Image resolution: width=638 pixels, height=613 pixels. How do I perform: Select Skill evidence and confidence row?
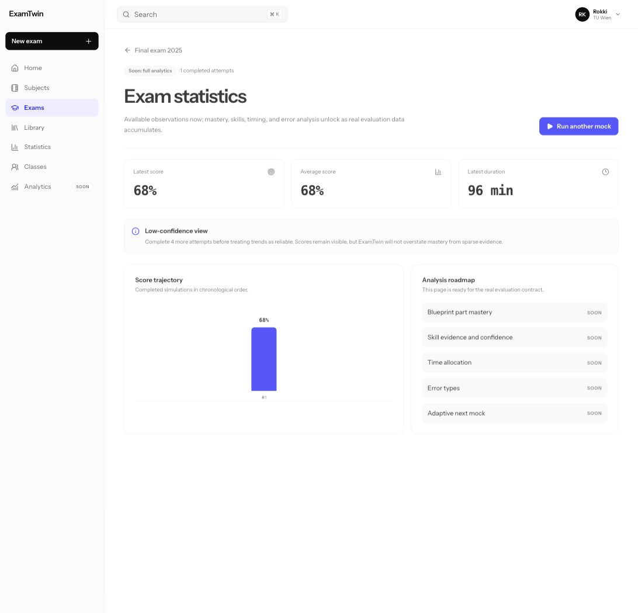coord(514,337)
